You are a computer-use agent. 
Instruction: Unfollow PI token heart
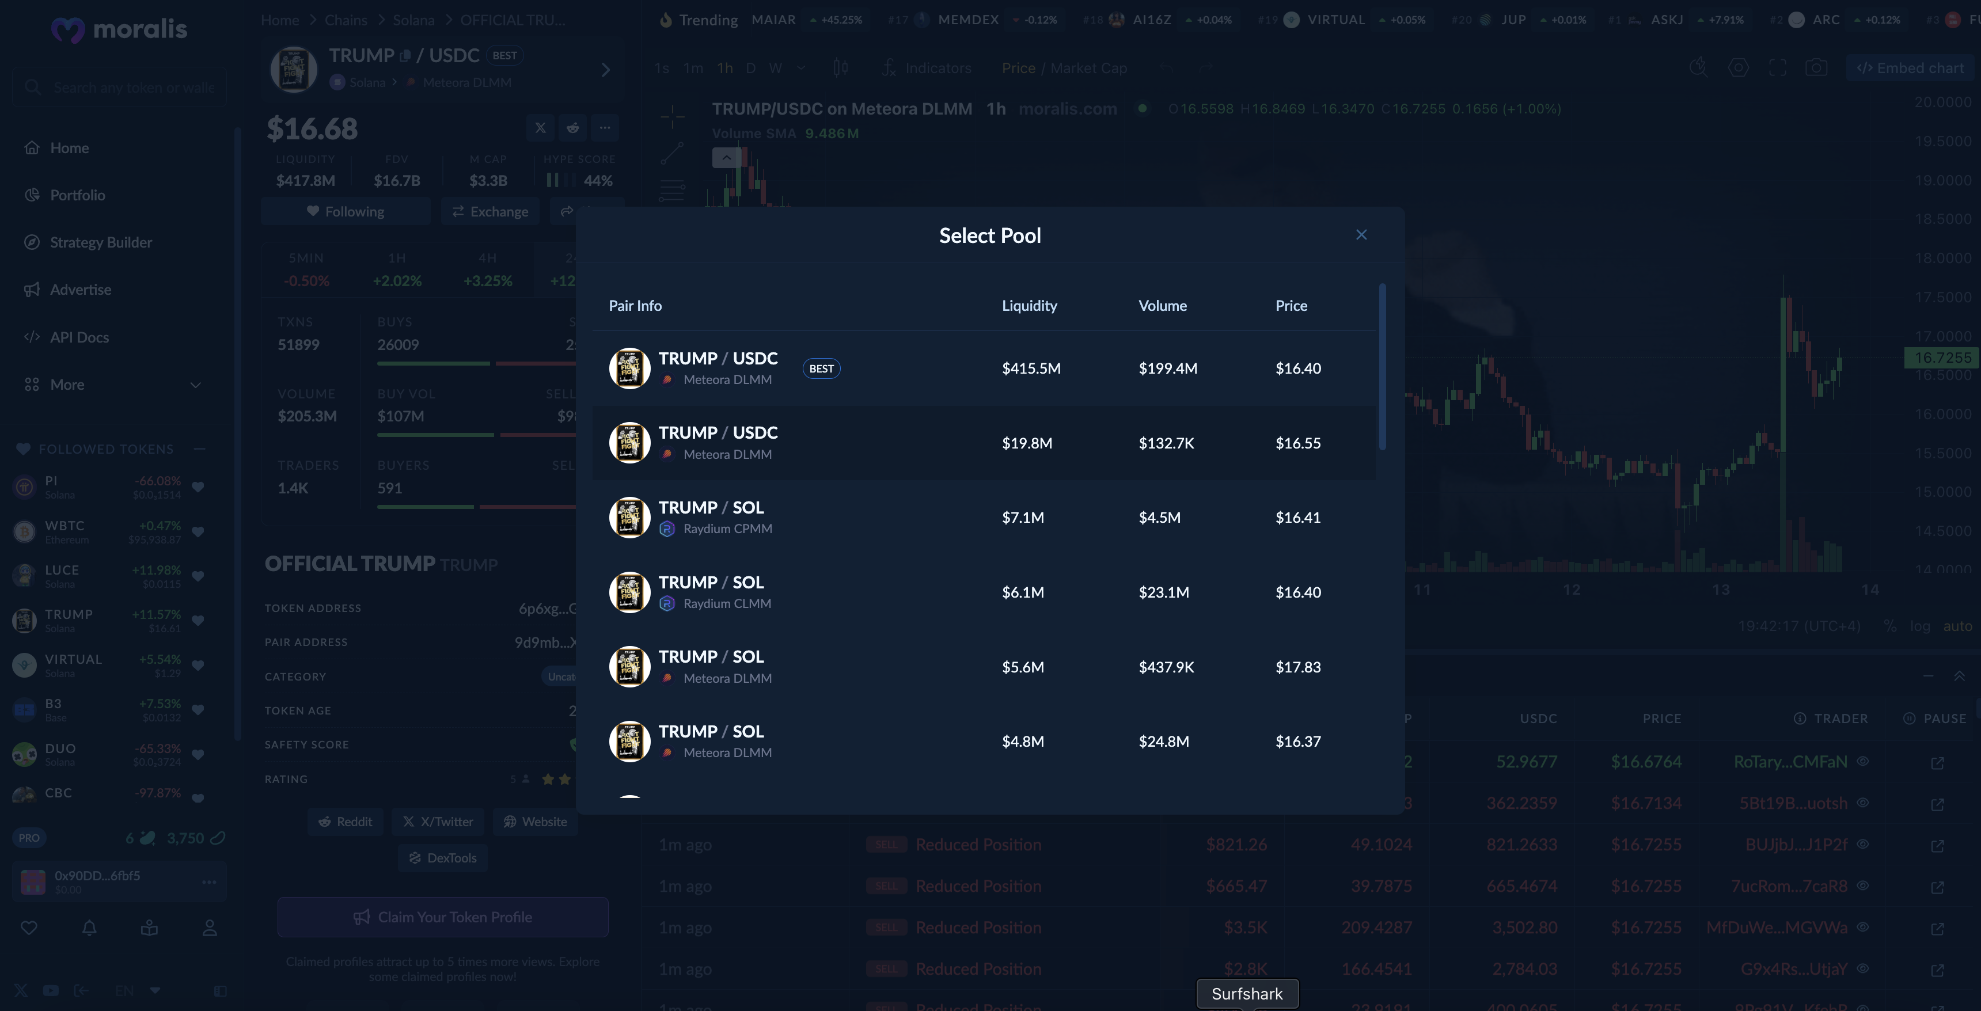click(x=198, y=487)
